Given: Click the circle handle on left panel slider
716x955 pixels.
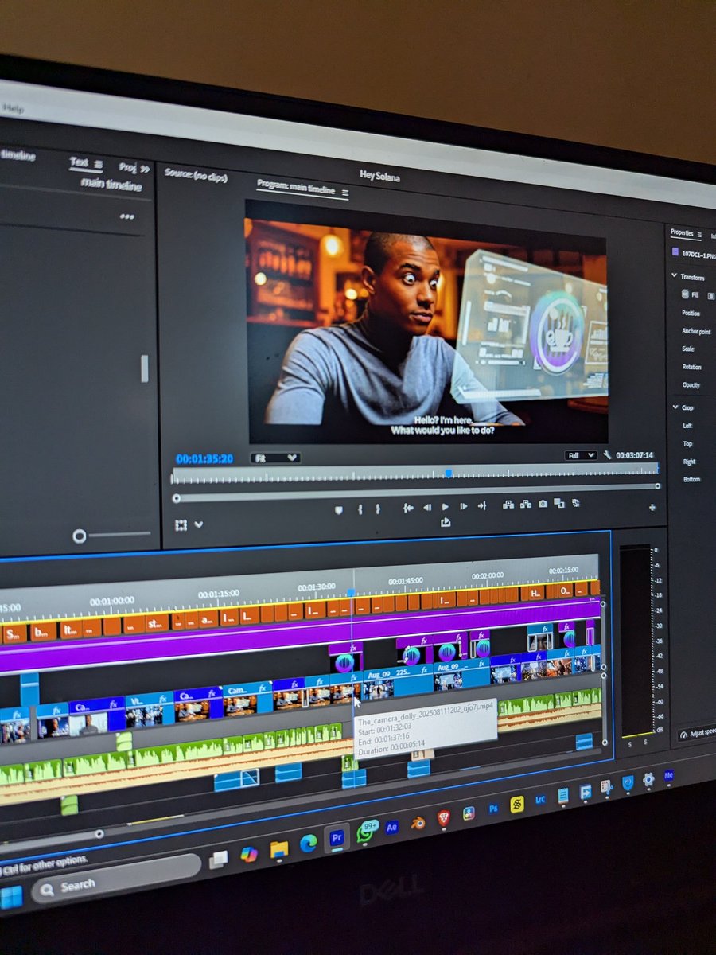Looking at the screenshot, I should (x=80, y=536).
